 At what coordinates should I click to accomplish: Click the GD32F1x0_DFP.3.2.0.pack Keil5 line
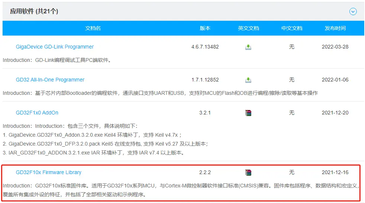(106, 144)
